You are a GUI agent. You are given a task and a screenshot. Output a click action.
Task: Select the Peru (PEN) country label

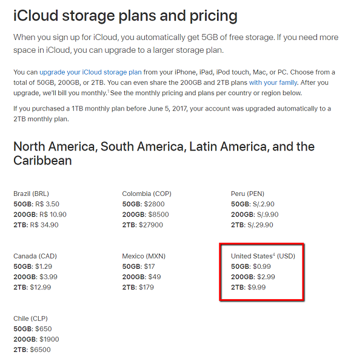point(247,194)
